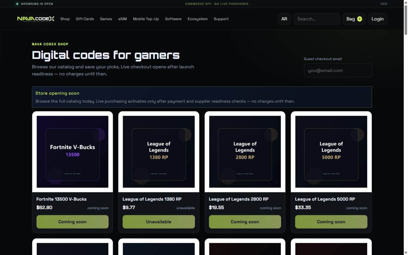Click Coming soon button under 5000 RP
This screenshot has height=255, width=408.
coord(331,222)
